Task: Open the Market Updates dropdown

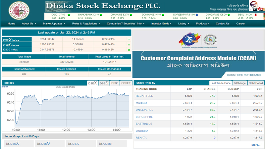Action: tap(54, 24)
